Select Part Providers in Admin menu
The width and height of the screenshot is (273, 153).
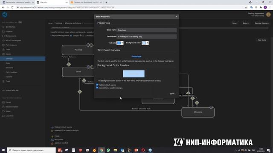(x=12, y=72)
